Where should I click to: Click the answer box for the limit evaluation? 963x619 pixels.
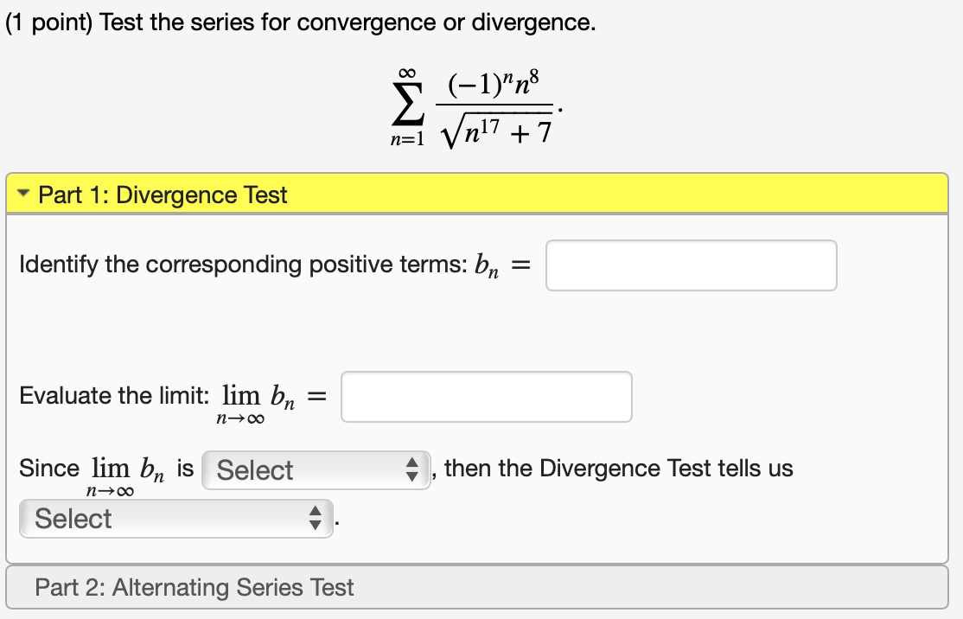486,396
